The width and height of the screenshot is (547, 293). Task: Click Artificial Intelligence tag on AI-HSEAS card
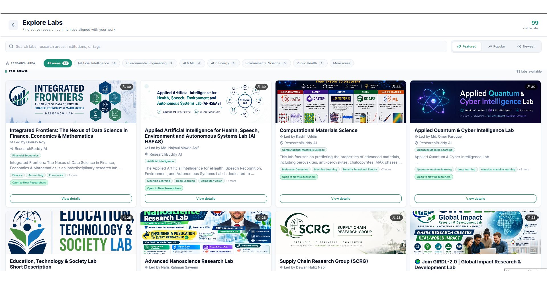pyautogui.click(x=160, y=161)
